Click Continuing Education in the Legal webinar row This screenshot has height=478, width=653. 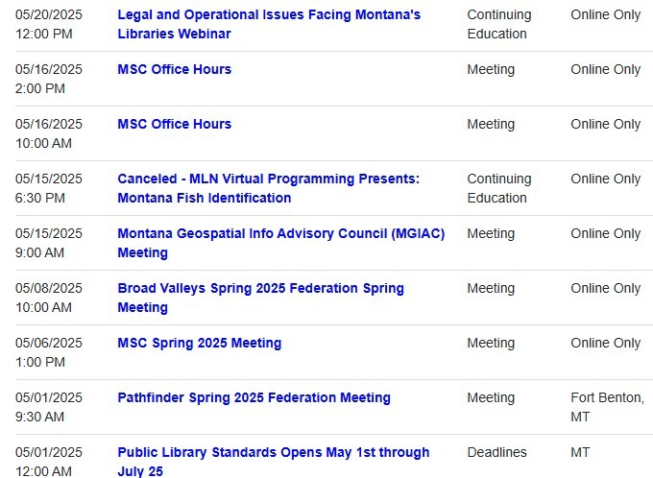[x=498, y=24]
